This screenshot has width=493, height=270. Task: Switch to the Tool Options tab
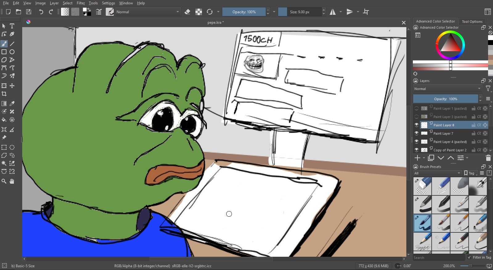(x=472, y=22)
